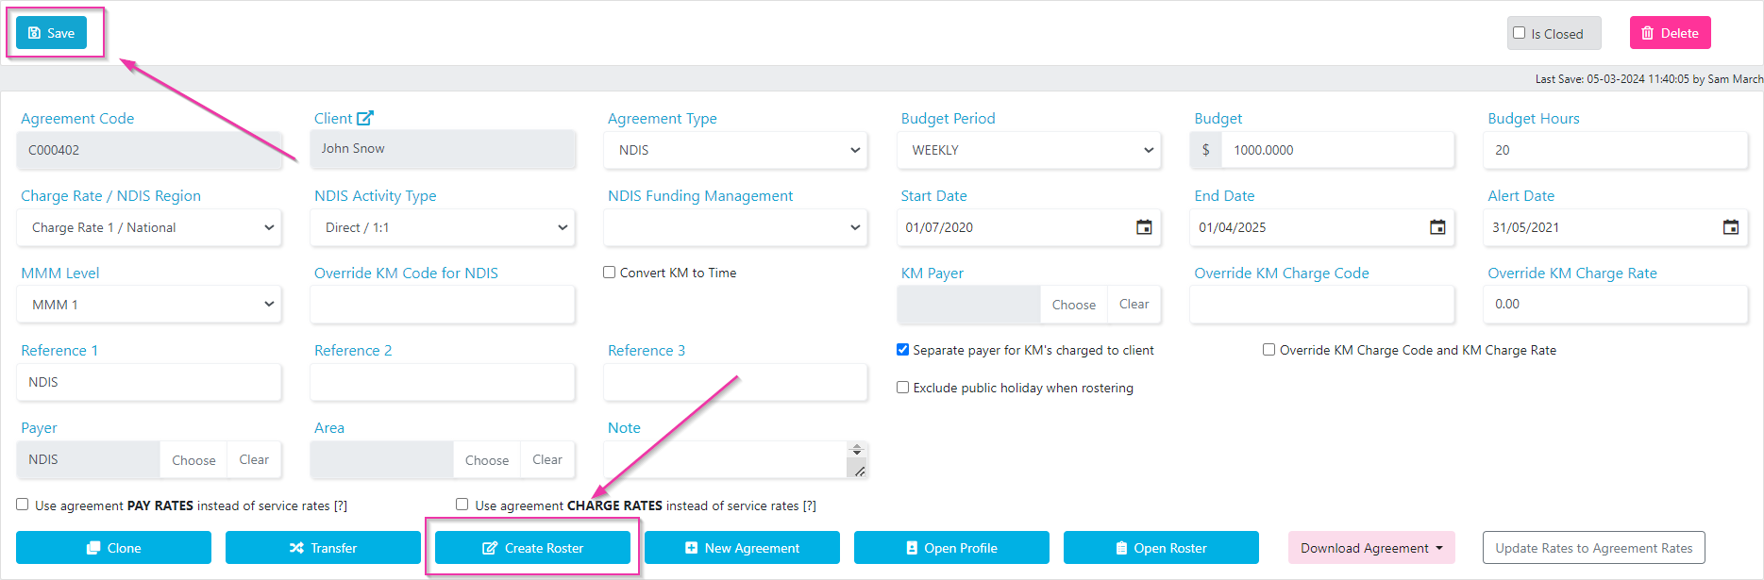The height and width of the screenshot is (580, 1764).
Task: Click the Budget Hours input field
Action: 1616,150
